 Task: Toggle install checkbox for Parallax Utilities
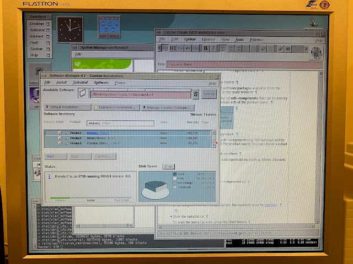(60, 143)
